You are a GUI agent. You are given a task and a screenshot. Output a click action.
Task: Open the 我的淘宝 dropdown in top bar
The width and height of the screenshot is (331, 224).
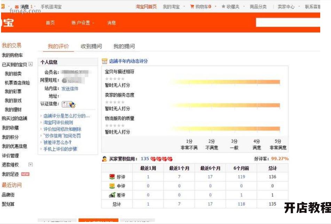174,7
